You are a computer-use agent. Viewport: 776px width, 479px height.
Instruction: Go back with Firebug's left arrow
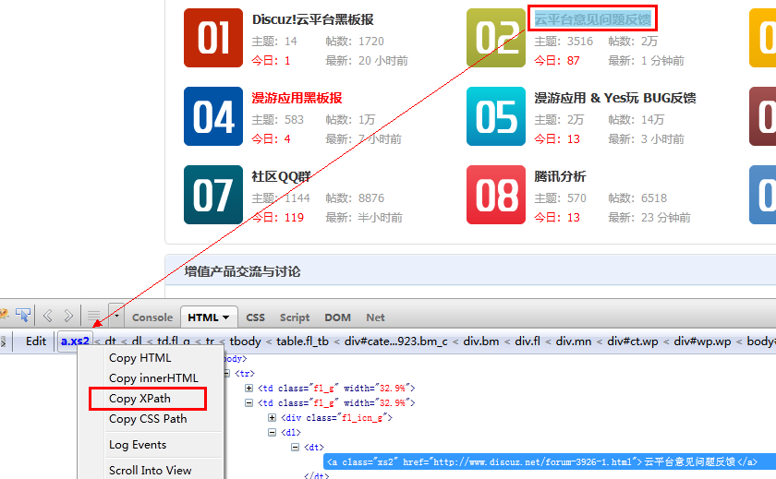pos(48,316)
